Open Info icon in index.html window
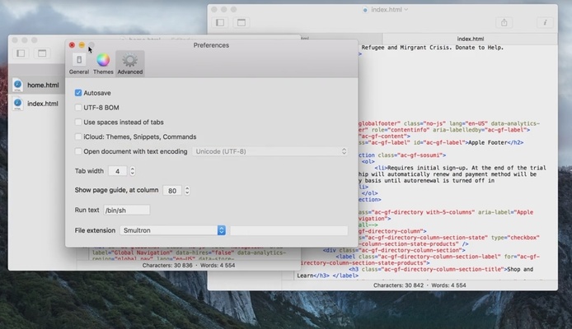The height and width of the screenshot is (329, 572). [545, 22]
